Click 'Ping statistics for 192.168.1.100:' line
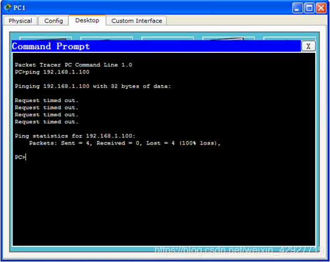Screen dimensions: 330x262 pos(75,136)
